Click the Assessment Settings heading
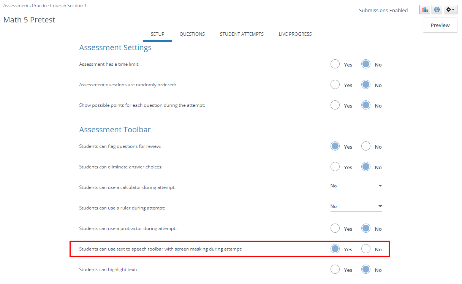The image size is (462, 284). click(x=115, y=48)
